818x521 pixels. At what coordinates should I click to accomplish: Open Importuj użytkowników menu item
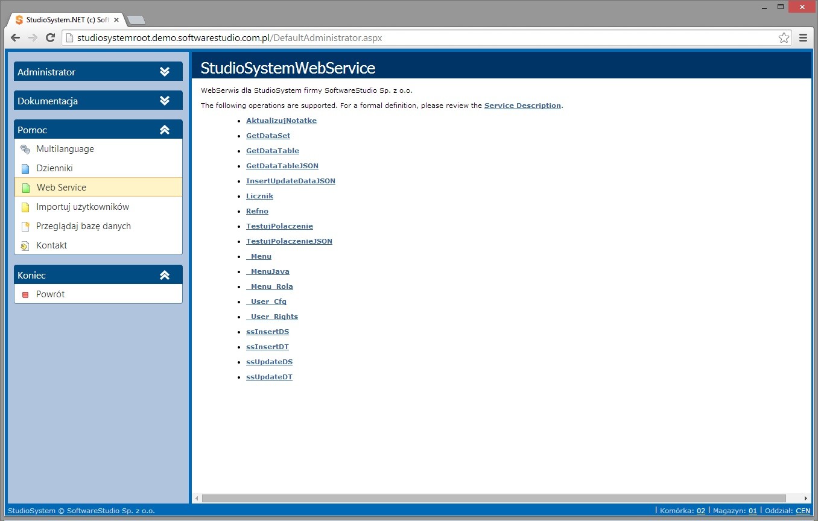[x=98, y=207]
